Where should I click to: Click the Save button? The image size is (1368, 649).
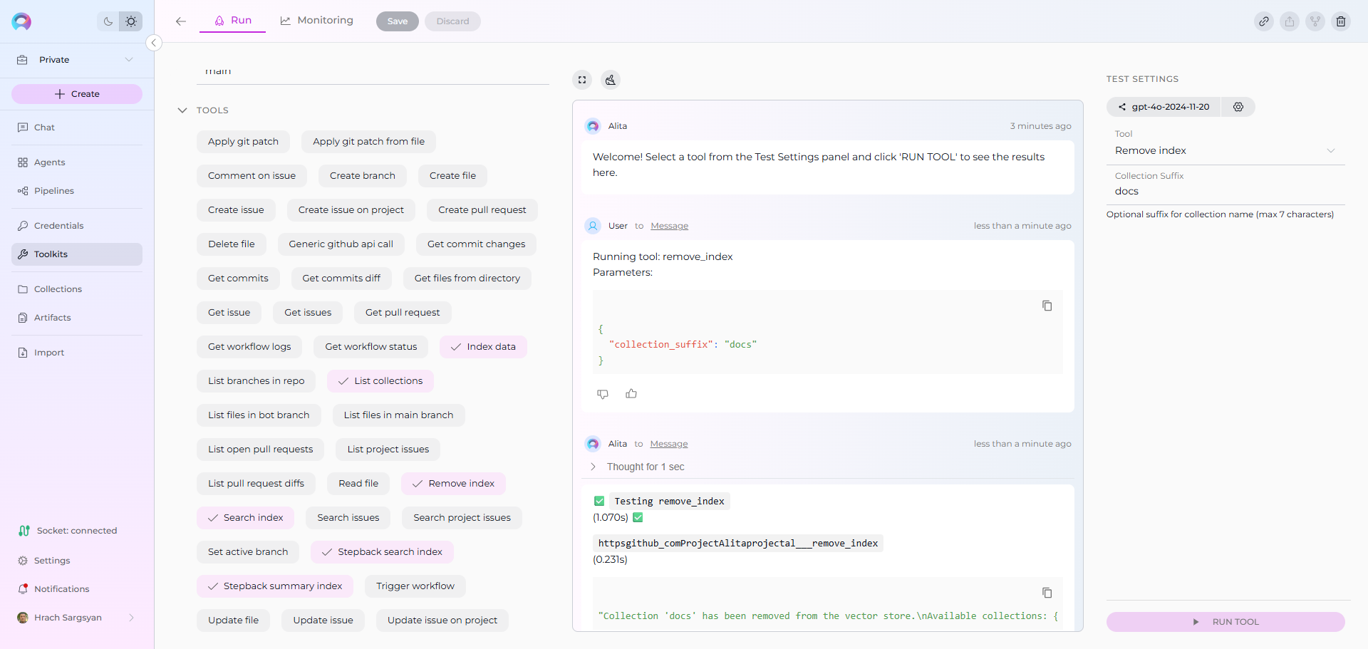[398, 21]
